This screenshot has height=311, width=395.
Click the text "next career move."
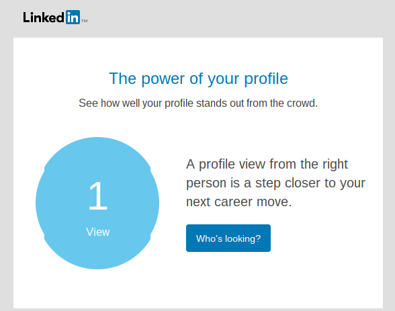239,202
